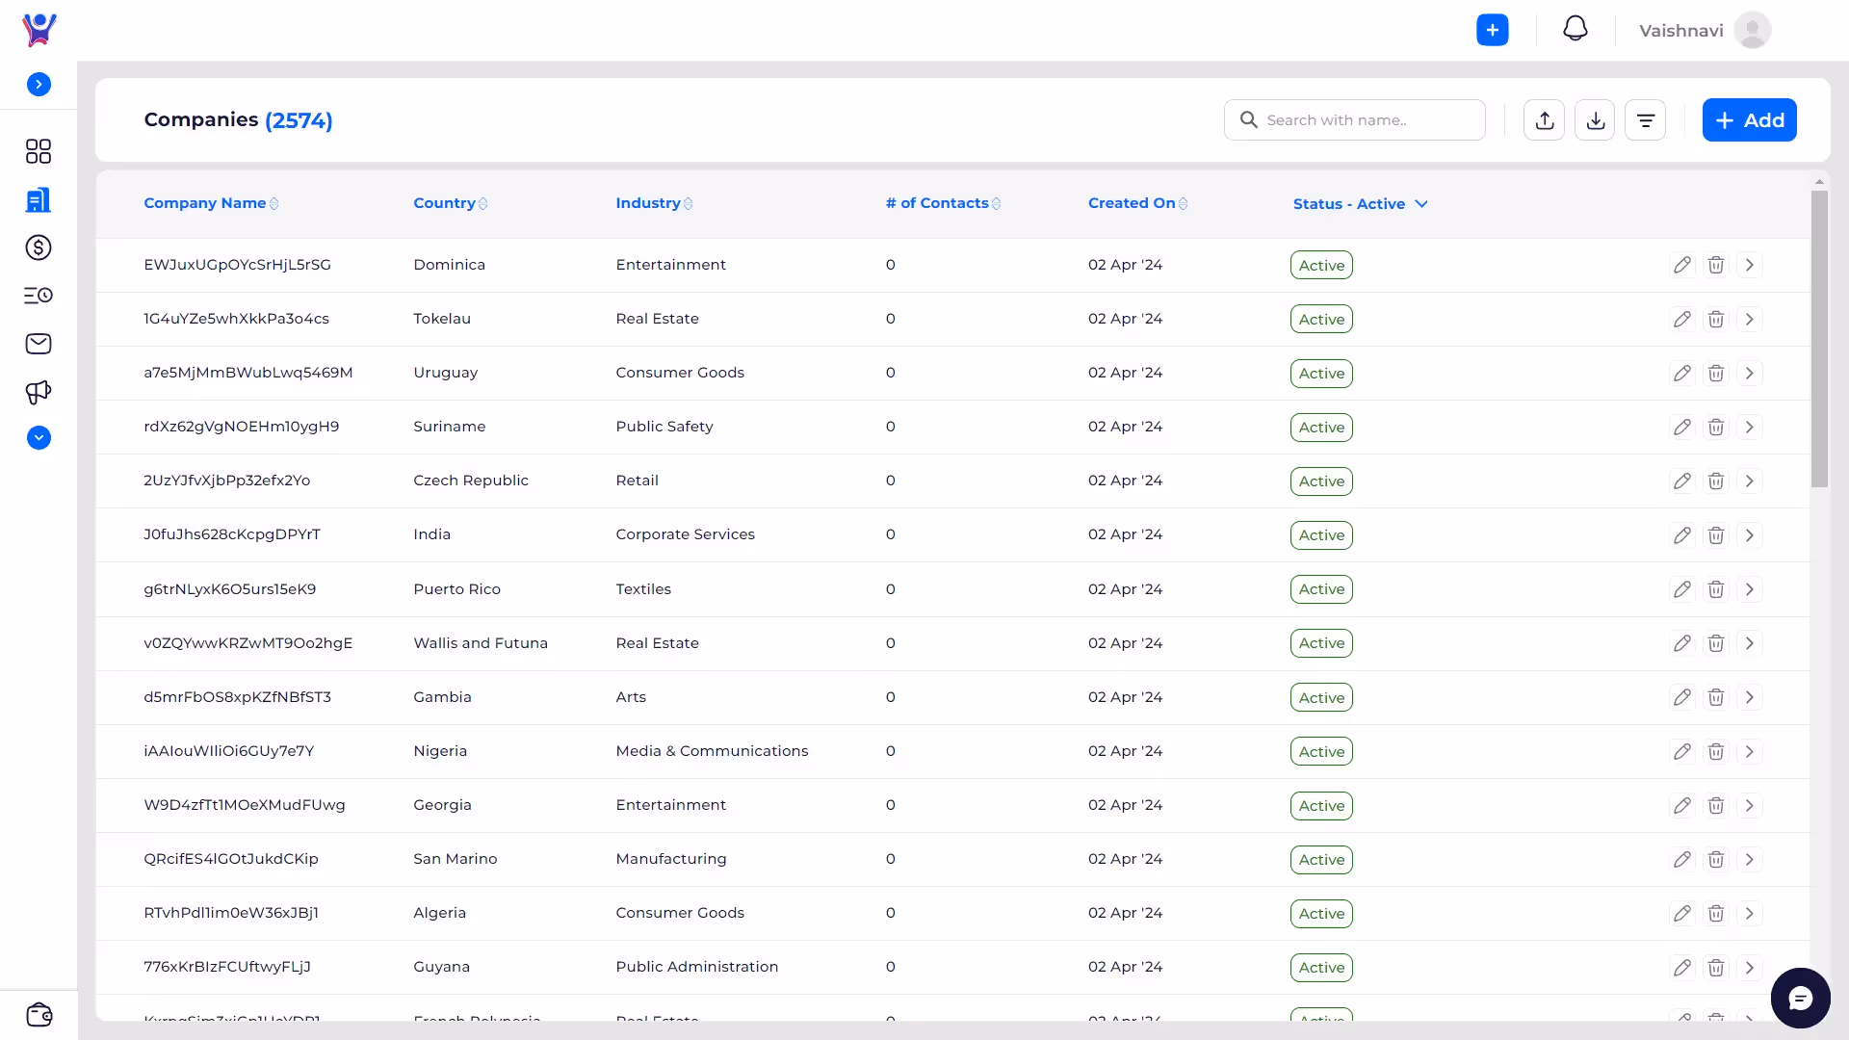The height and width of the screenshot is (1040, 1849).
Task: Open the dashboard grid icon in sidebar
Action: [x=39, y=151]
